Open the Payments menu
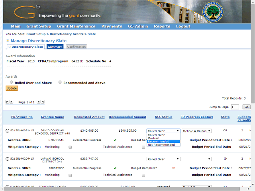Viewport: 255px width, 191px height. pos(112,26)
